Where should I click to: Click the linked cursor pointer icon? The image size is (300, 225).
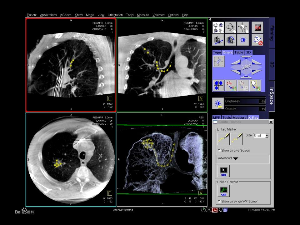coord(223,171)
